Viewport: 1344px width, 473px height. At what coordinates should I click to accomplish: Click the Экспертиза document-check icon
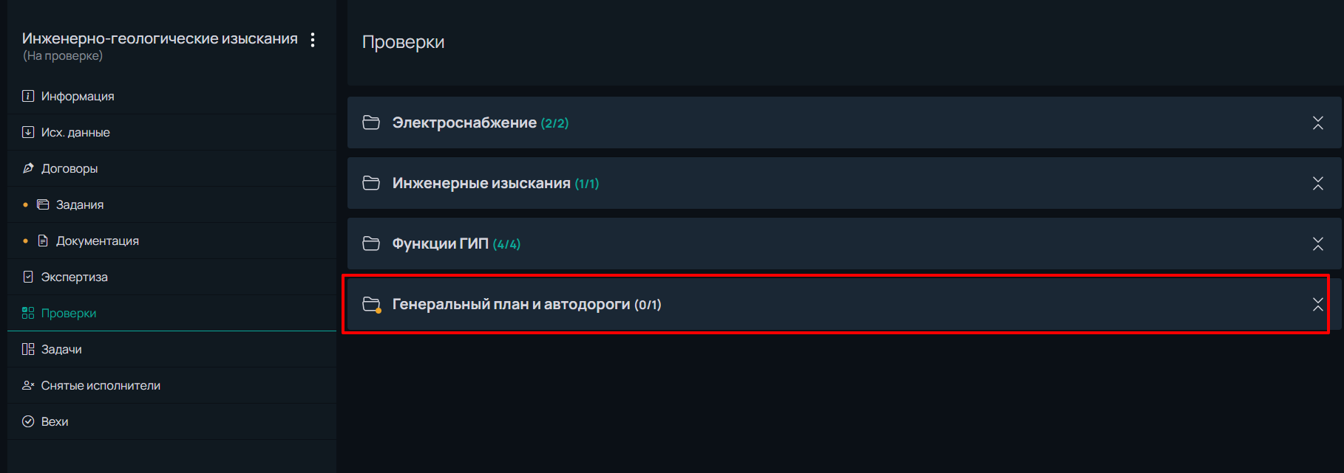click(x=28, y=277)
